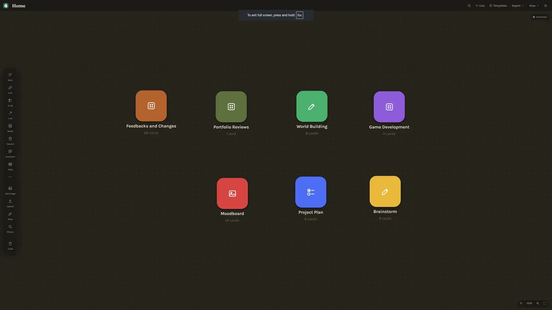Choose Add image in sidebar
Viewport: 552px width, 310px height.
pyautogui.click(x=10, y=190)
